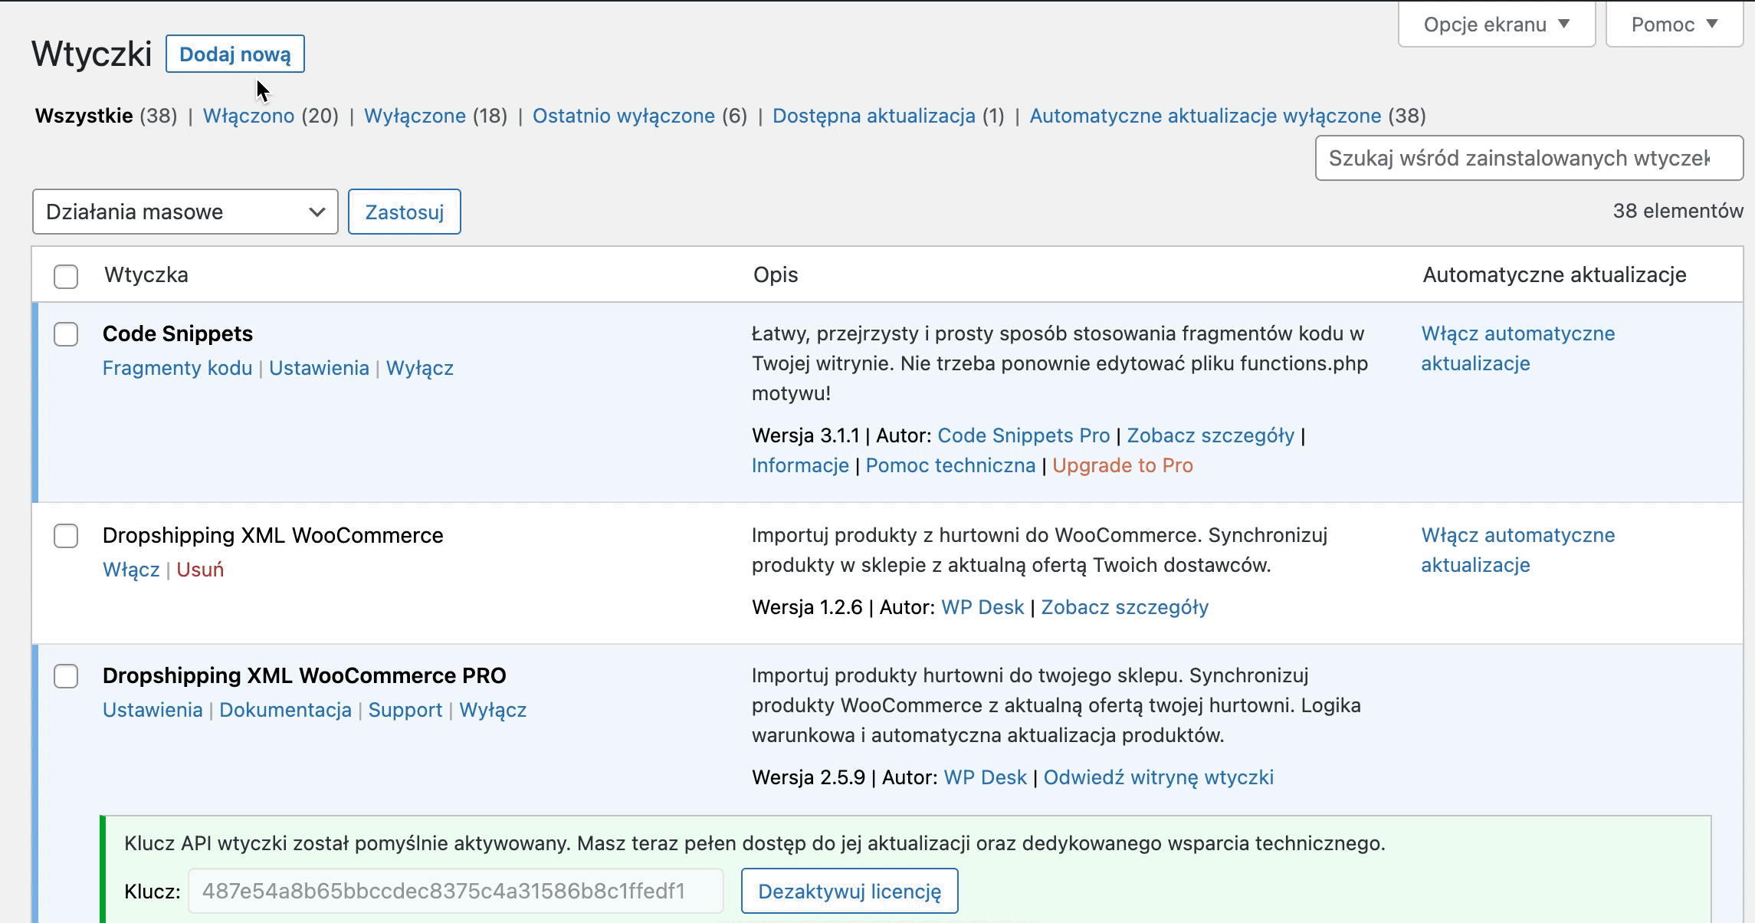
Task: Click Zobacz szczegóły for Dropshipping XML WooCommerce
Action: [1124, 607]
